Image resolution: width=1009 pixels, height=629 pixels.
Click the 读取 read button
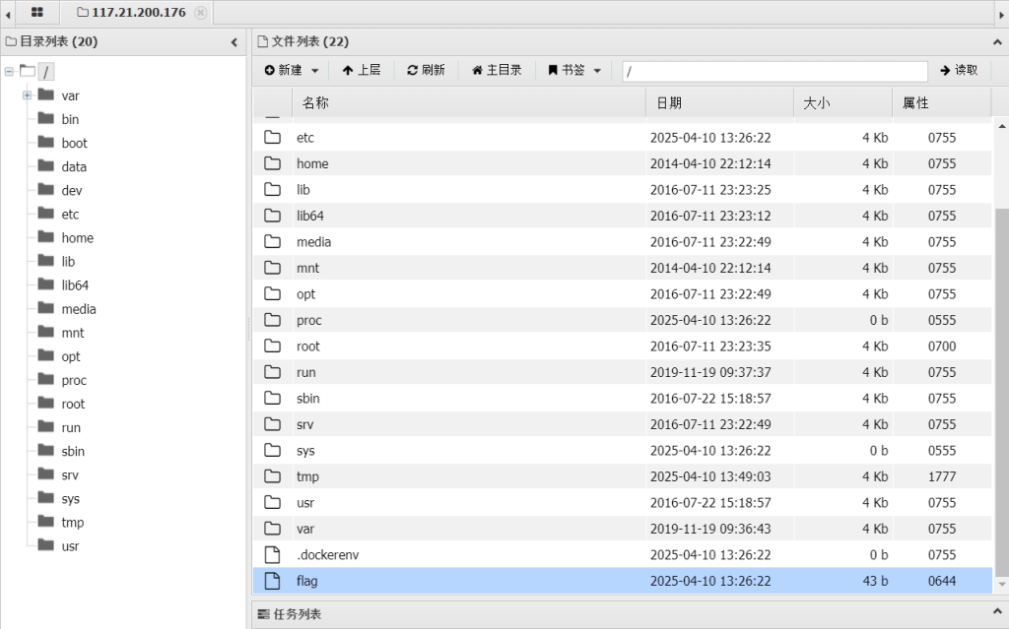[959, 70]
